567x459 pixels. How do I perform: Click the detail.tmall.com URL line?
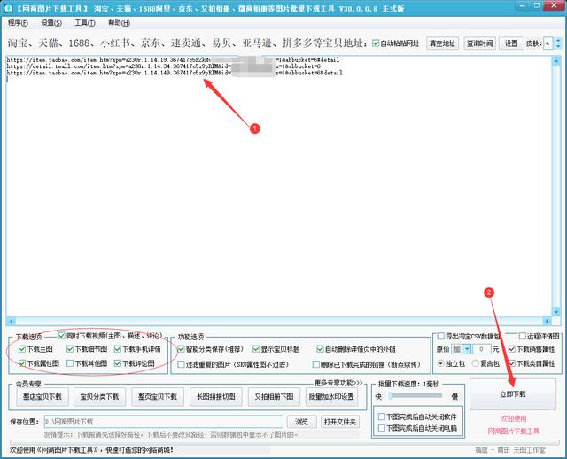(163, 66)
